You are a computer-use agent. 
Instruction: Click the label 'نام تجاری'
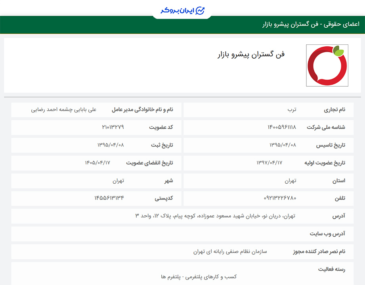334,110
